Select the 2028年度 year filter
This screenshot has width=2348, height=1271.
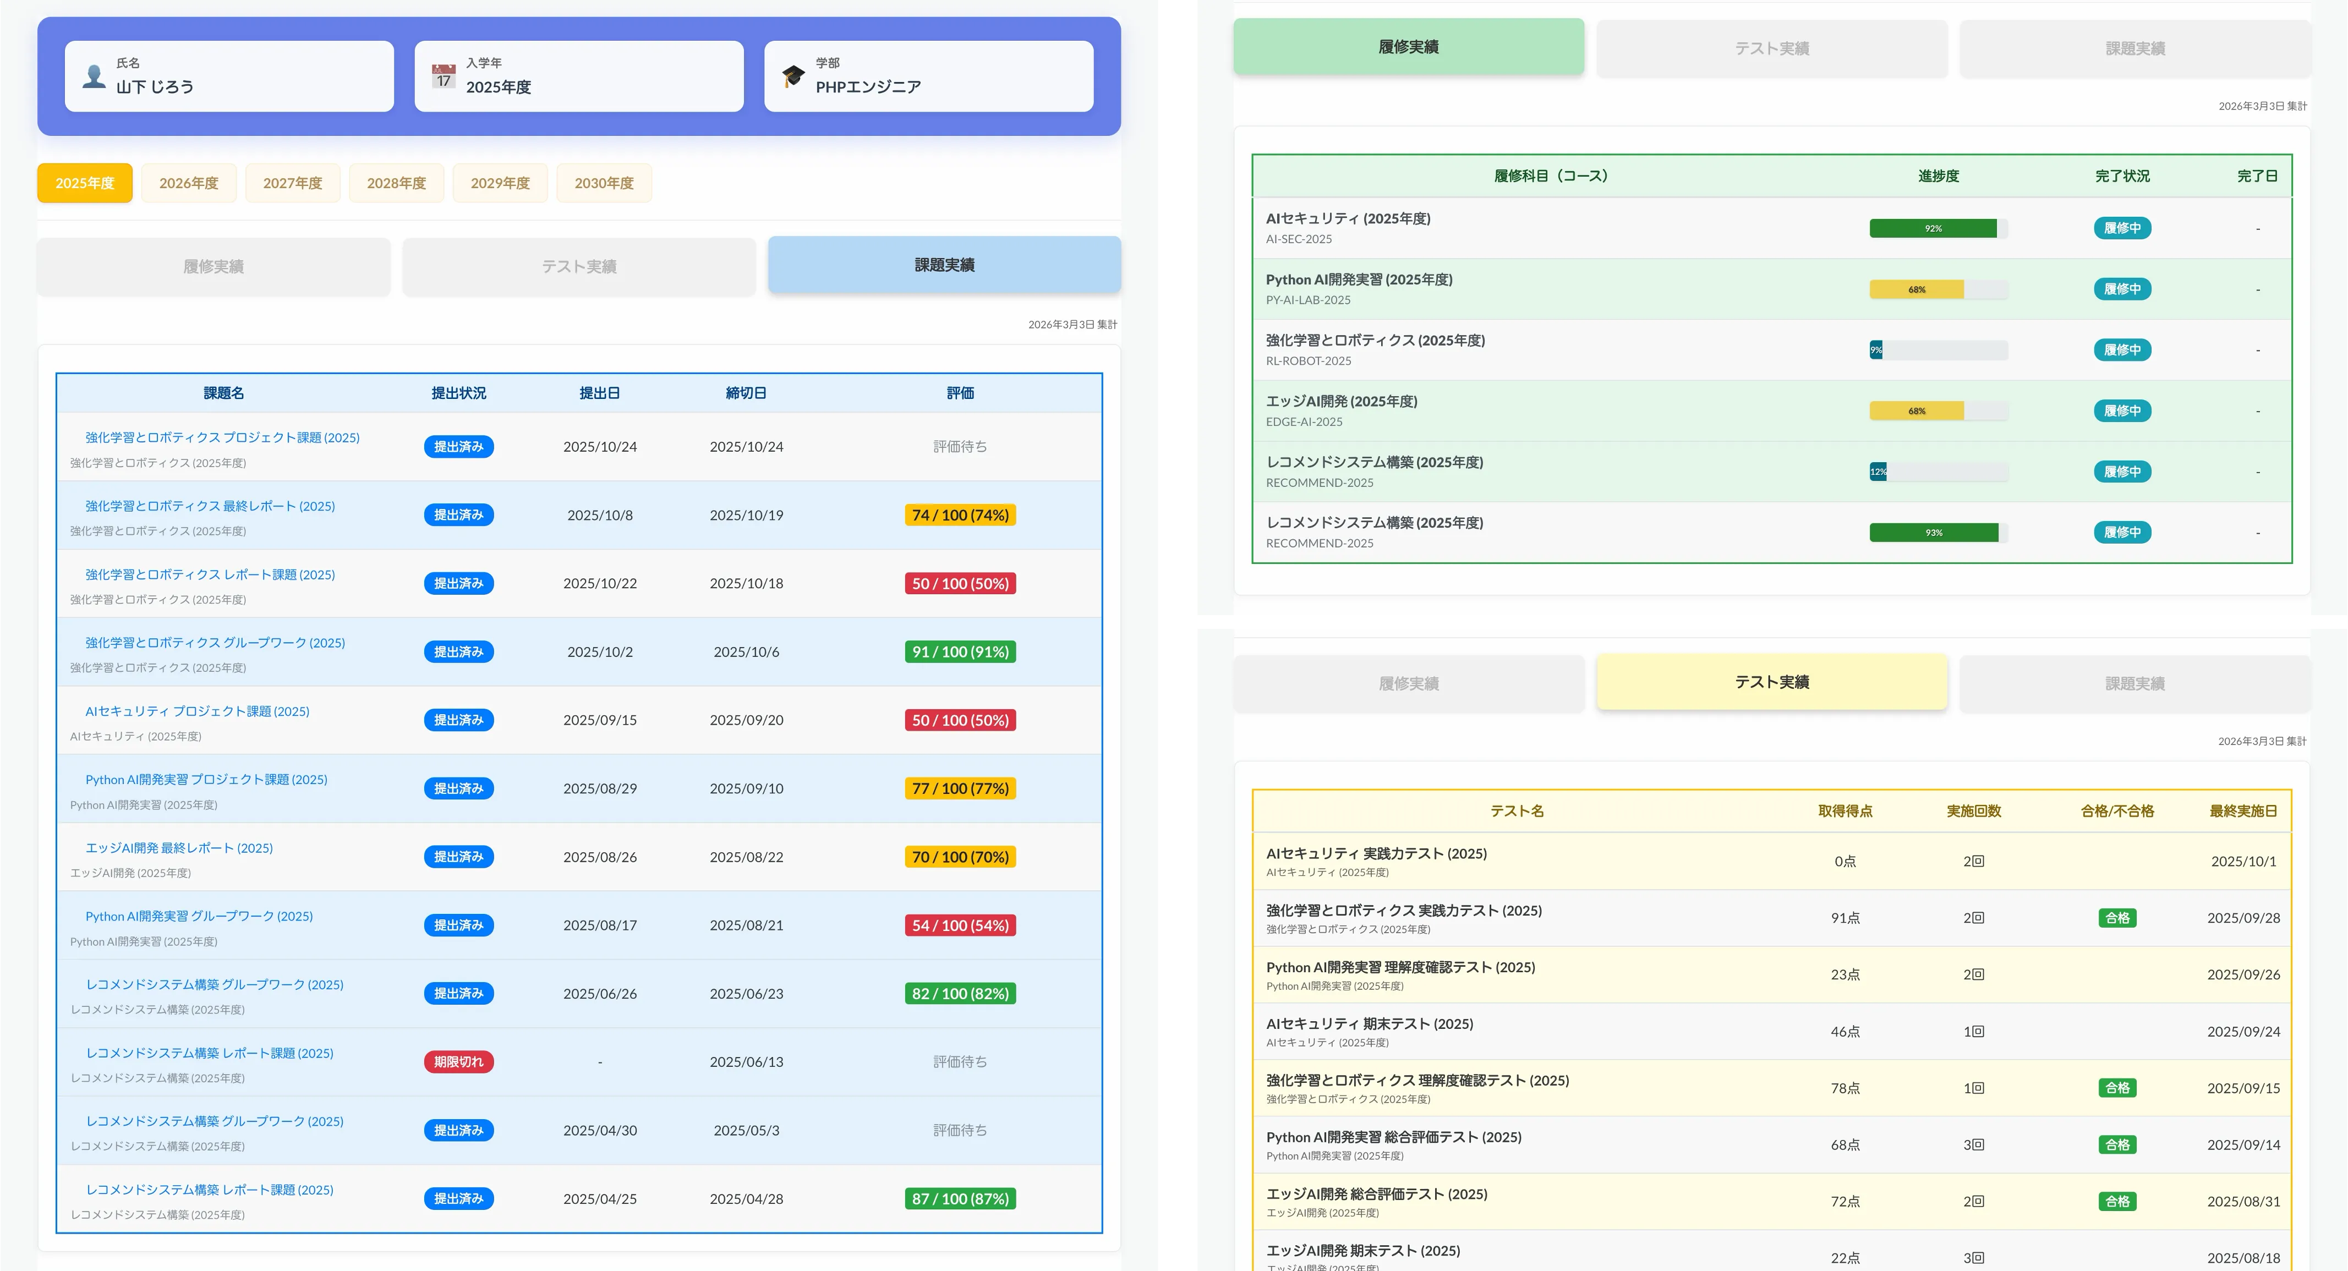click(397, 182)
